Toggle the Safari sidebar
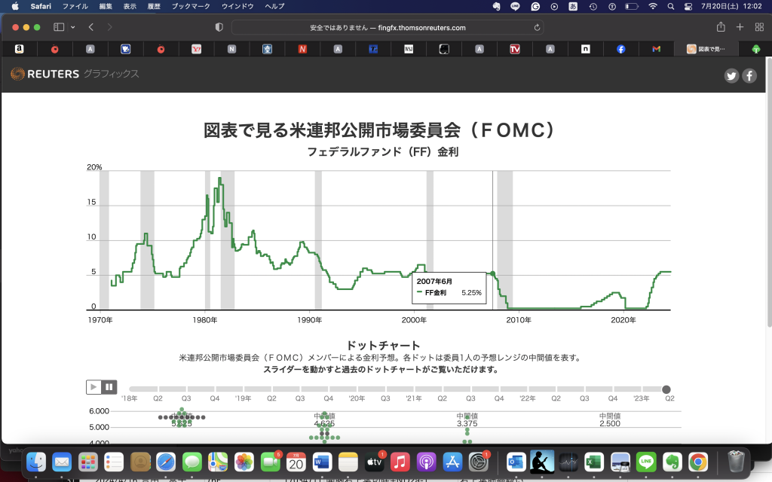 [x=59, y=27]
